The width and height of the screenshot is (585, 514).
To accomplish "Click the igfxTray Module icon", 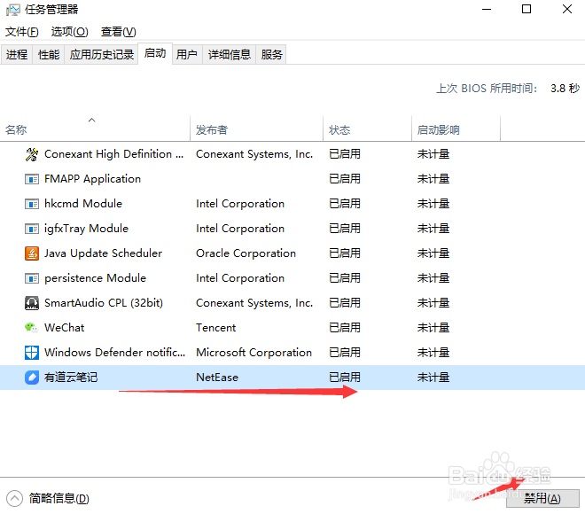I will pyautogui.click(x=32, y=229).
